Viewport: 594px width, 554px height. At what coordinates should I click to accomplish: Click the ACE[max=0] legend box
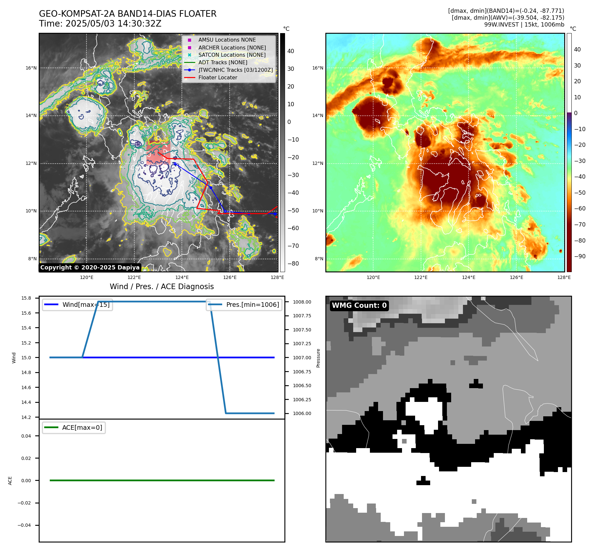pyautogui.click(x=74, y=427)
